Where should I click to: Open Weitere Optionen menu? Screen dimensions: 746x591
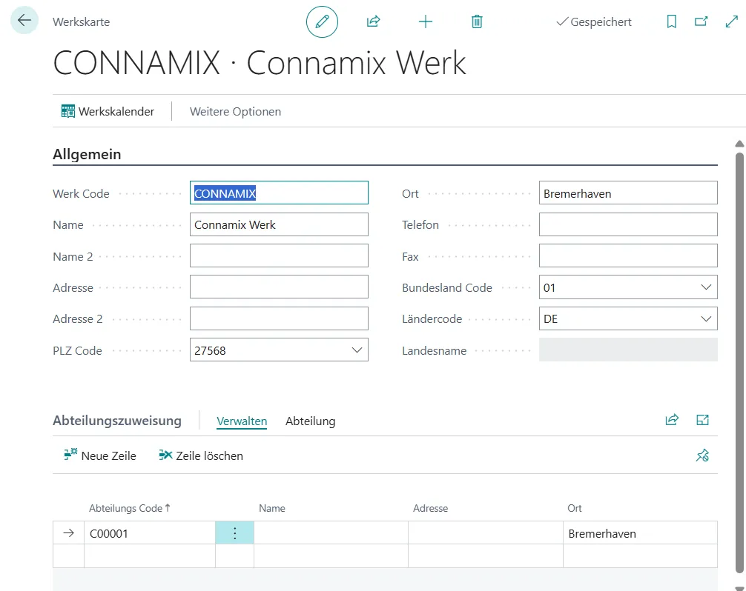[235, 112]
